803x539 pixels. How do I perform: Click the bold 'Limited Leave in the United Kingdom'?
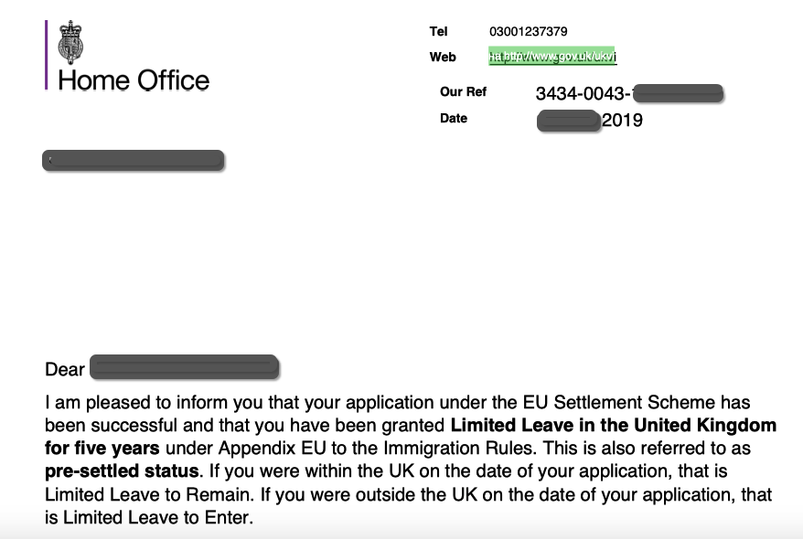614,426
